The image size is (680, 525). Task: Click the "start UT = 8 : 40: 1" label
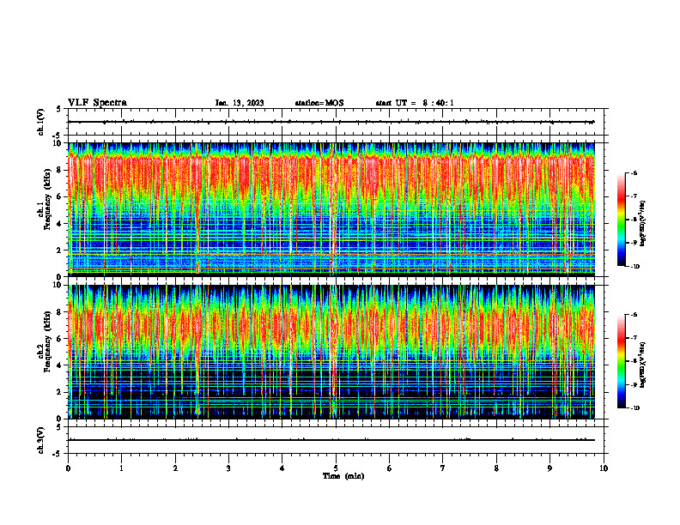(415, 103)
